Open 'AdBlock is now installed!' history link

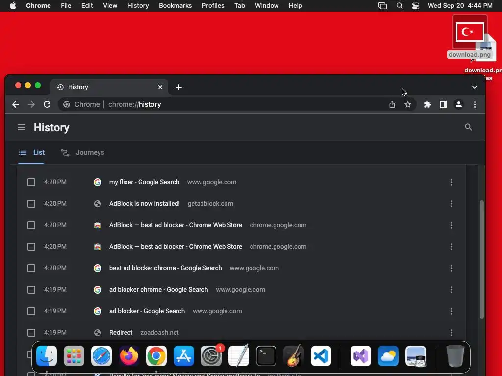click(x=145, y=203)
